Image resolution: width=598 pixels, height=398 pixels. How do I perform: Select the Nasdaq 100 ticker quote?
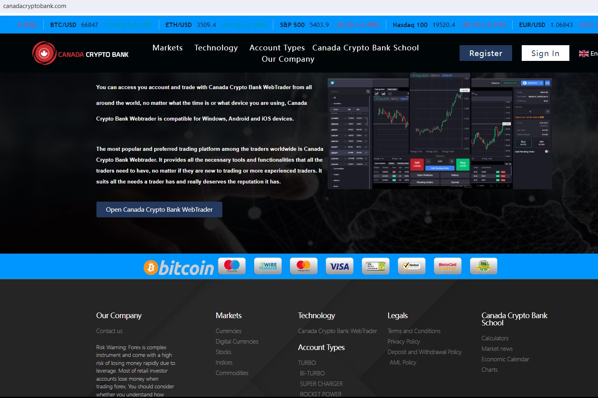pos(449,25)
